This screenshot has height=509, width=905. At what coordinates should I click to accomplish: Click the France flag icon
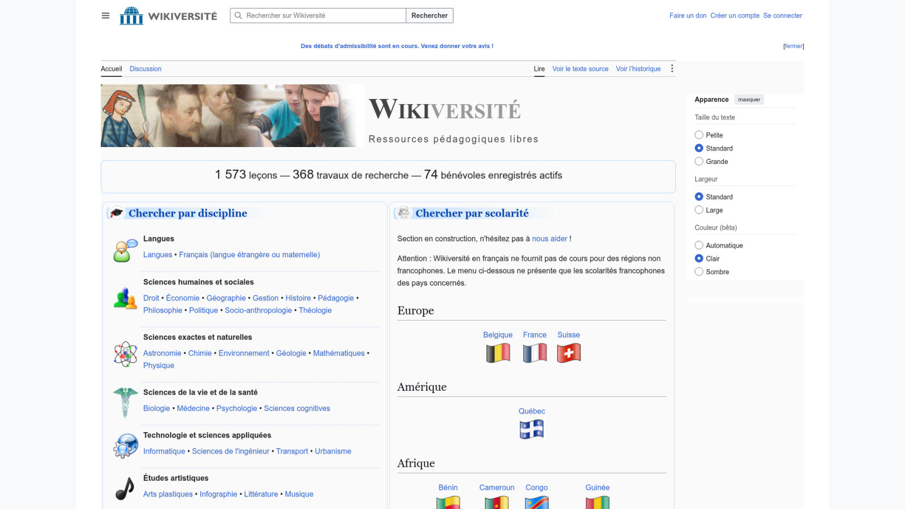click(x=535, y=353)
